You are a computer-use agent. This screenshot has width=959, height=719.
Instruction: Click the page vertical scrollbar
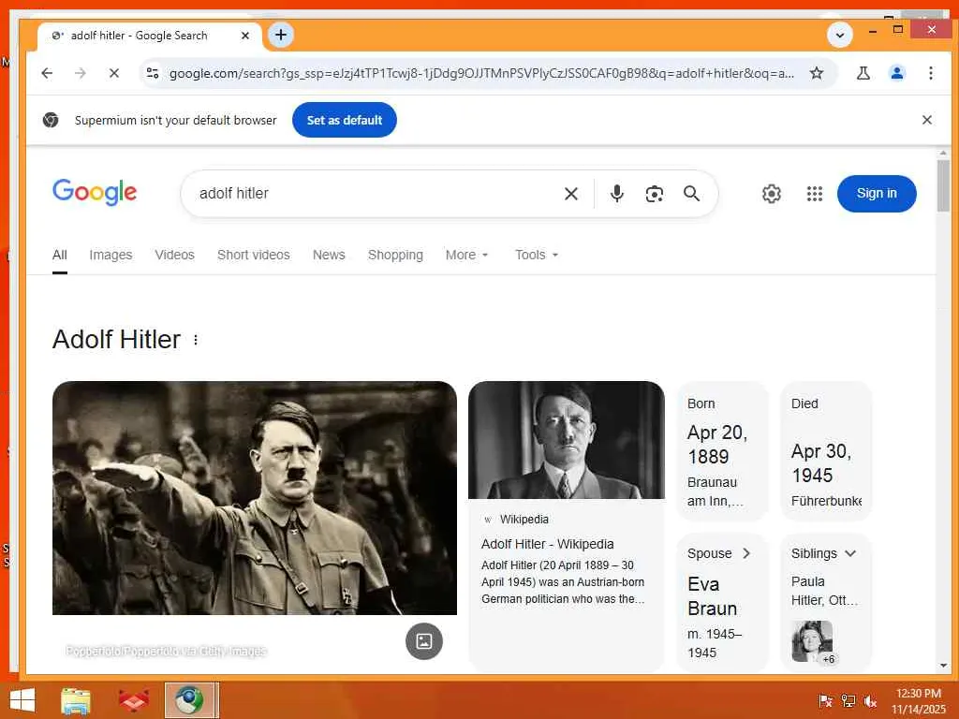pyautogui.click(x=943, y=185)
